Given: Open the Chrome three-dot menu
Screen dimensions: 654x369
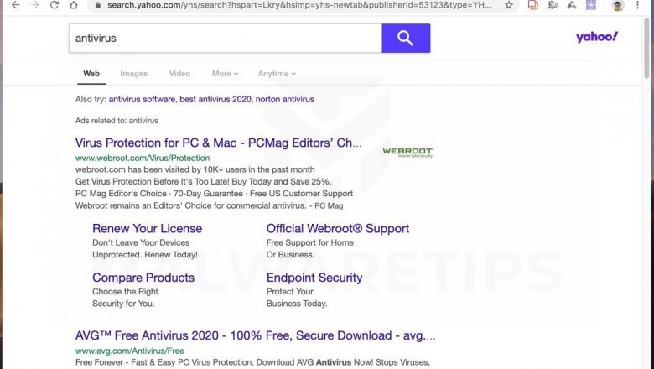Looking at the screenshot, I should [638, 5].
